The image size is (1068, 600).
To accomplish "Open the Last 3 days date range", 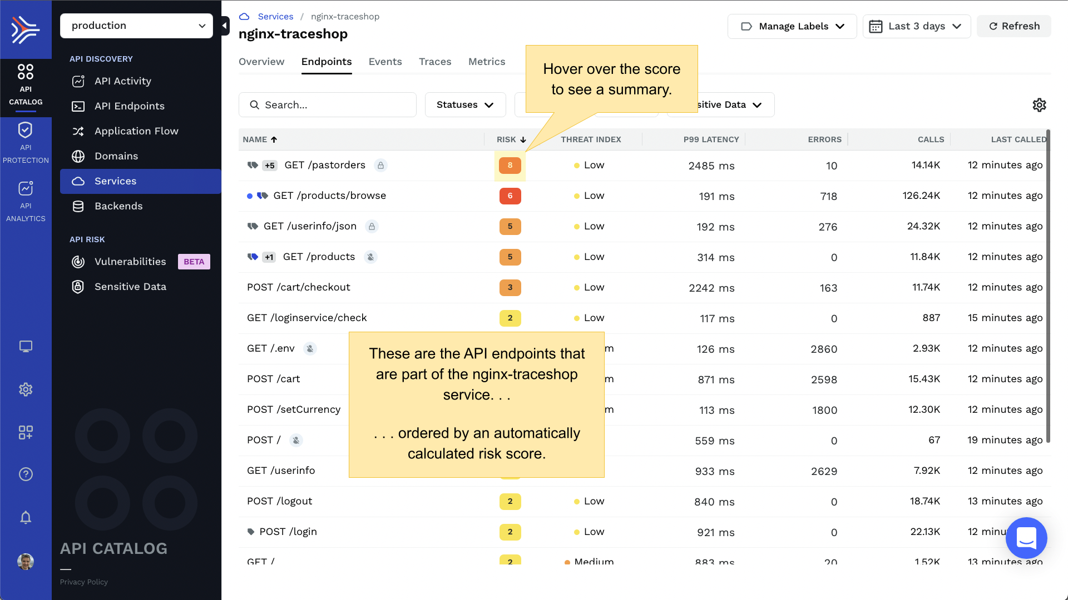I will 916,26.
